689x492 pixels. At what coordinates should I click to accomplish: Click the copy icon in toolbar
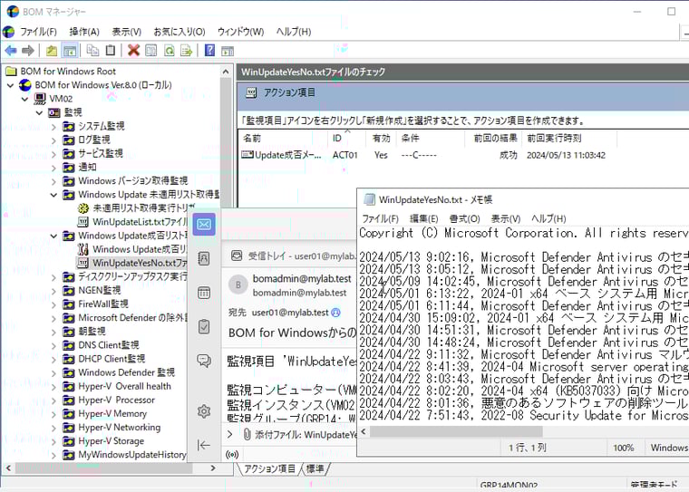click(92, 51)
